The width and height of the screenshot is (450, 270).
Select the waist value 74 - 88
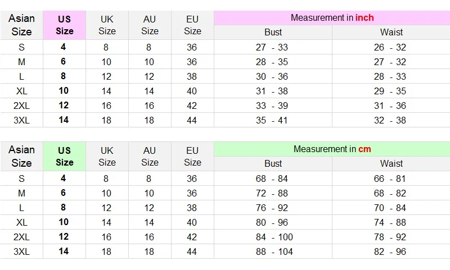click(390, 222)
